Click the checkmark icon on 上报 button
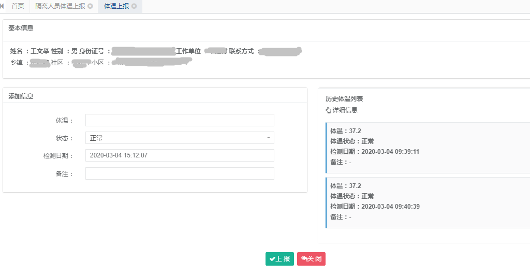Image resolution: width=530 pixels, height=276 pixels. click(272, 259)
